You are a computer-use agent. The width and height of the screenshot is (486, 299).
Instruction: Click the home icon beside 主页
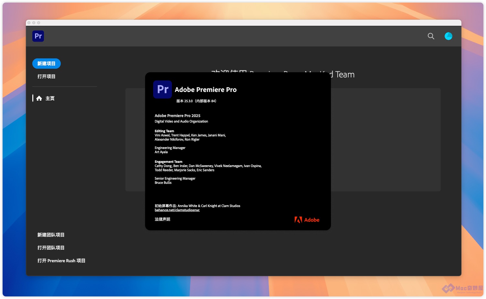coord(39,98)
